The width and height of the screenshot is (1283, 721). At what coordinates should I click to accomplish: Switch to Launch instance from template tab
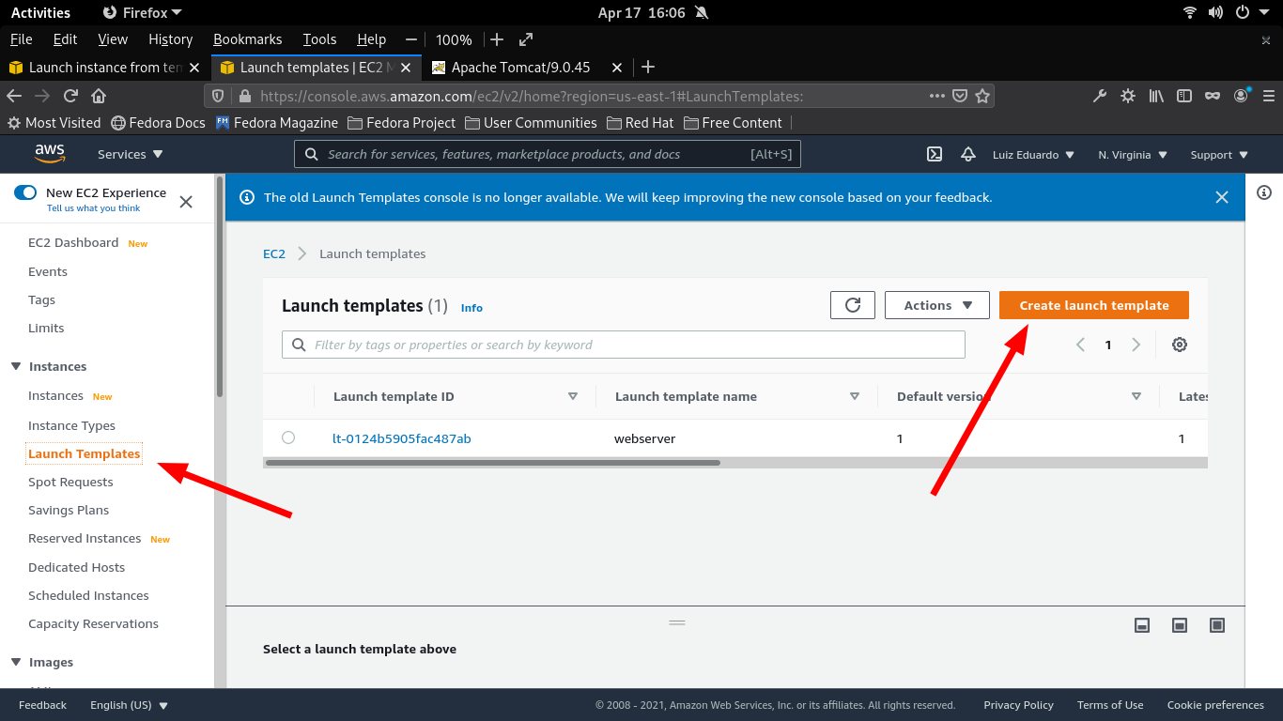pyautogui.click(x=104, y=67)
